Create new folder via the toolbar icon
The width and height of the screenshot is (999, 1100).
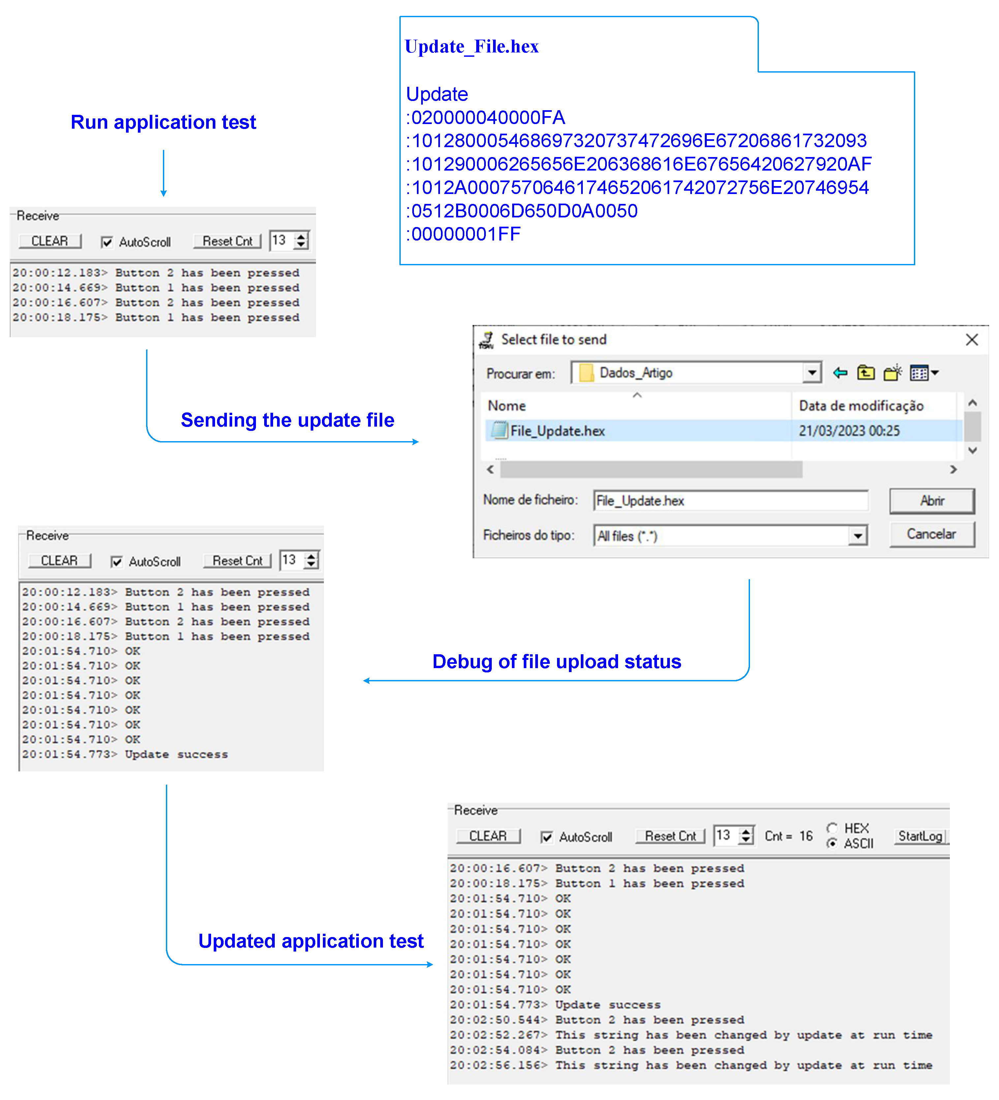(x=892, y=373)
